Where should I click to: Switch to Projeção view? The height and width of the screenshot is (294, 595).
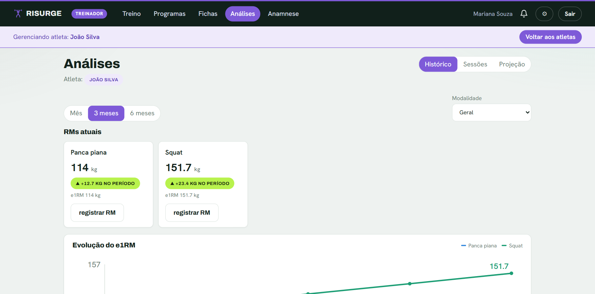coord(512,64)
